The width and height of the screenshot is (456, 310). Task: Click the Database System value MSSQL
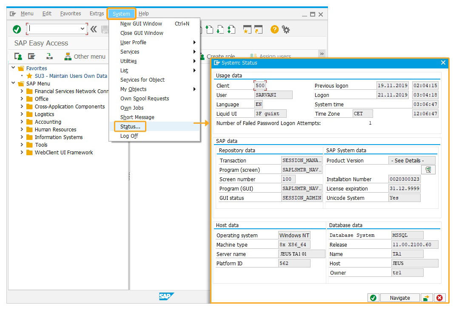pos(407,235)
